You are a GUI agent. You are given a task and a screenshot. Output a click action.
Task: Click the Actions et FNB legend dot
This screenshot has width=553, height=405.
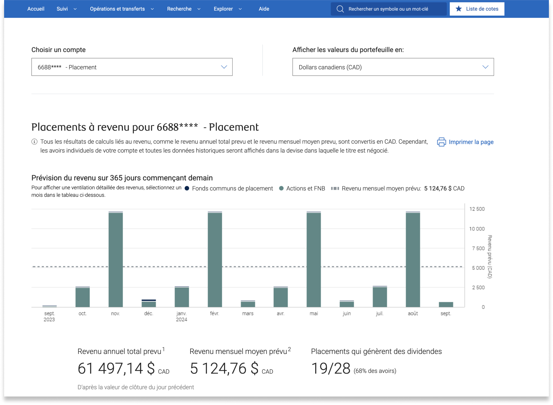tap(281, 188)
